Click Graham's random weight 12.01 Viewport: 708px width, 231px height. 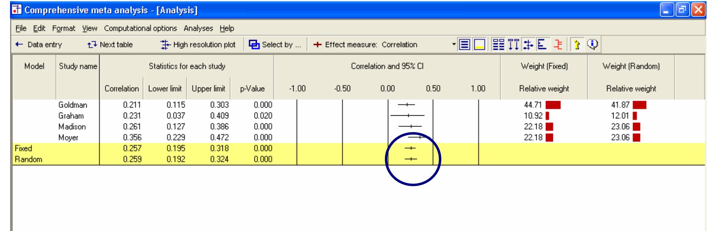[620, 116]
